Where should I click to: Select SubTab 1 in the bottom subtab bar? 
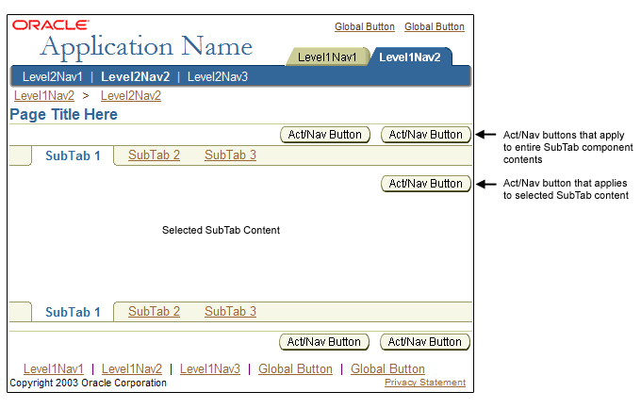[x=73, y=312]
